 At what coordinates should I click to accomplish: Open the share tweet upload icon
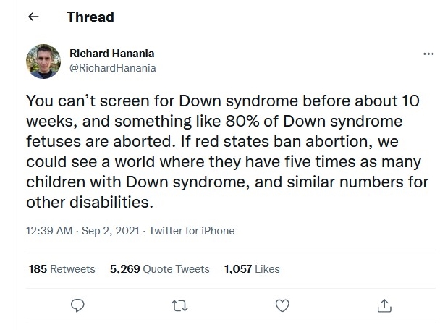(384, 305)
